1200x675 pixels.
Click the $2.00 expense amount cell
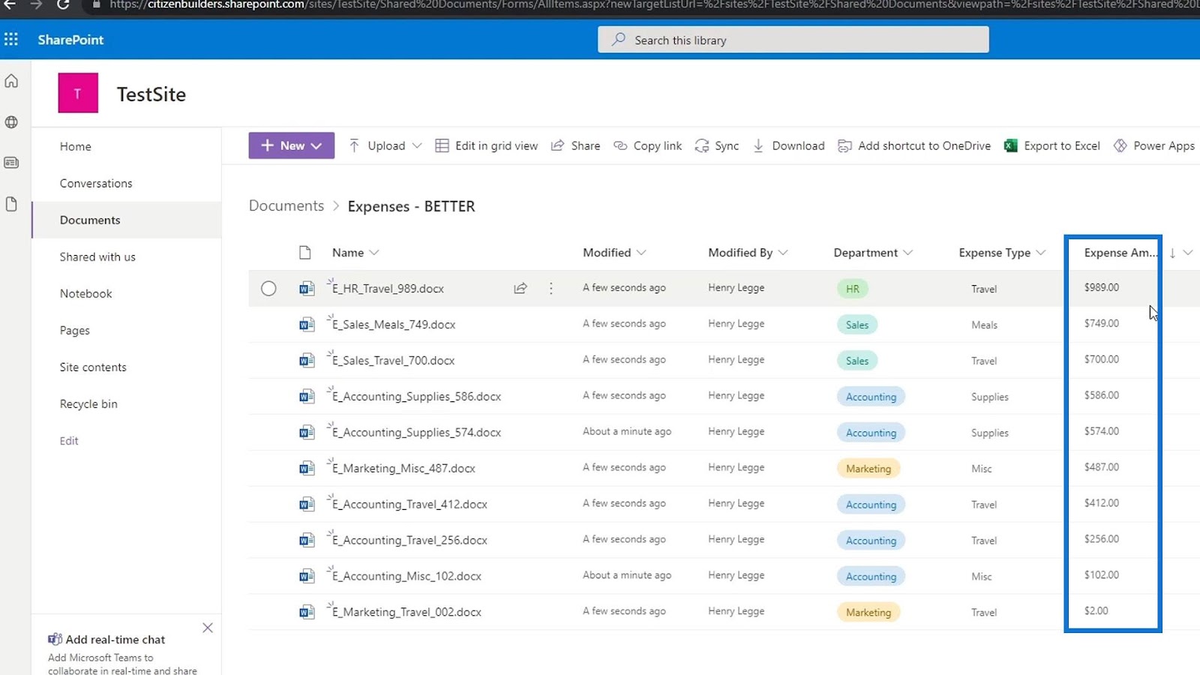[1096, 611]
